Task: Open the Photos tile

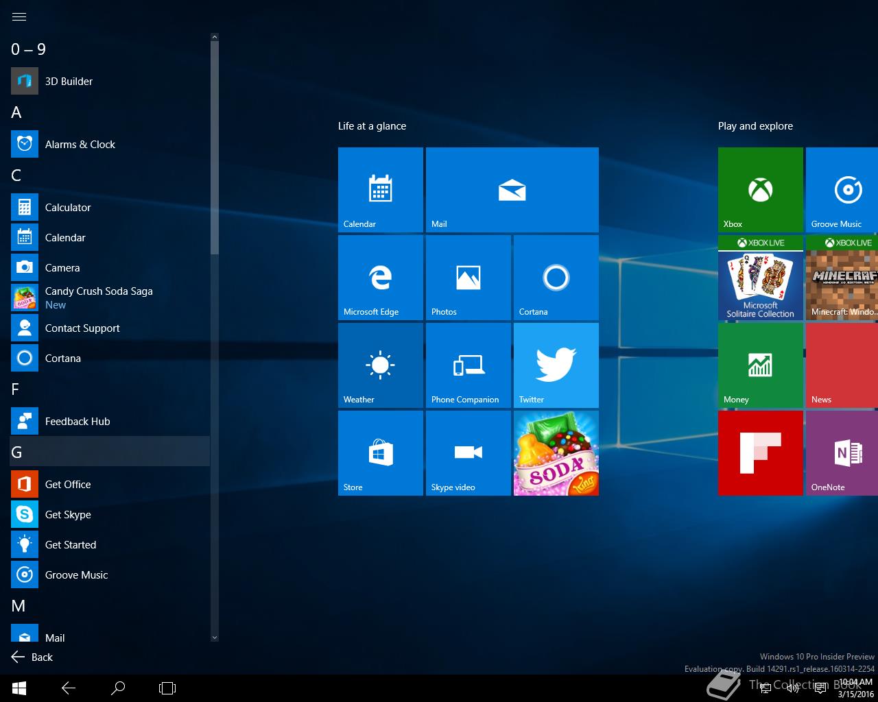Action: 468,278
